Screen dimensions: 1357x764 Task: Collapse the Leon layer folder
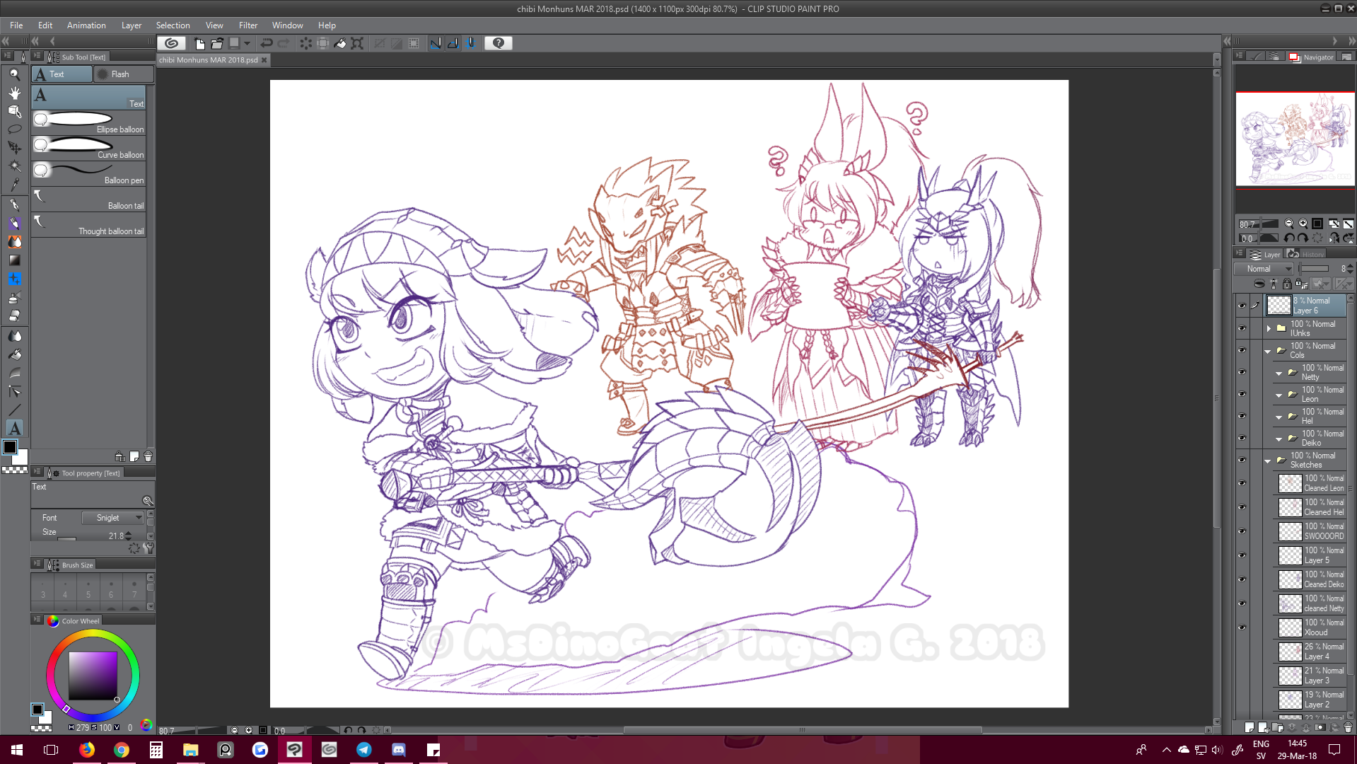click(x=1279, y=395)
